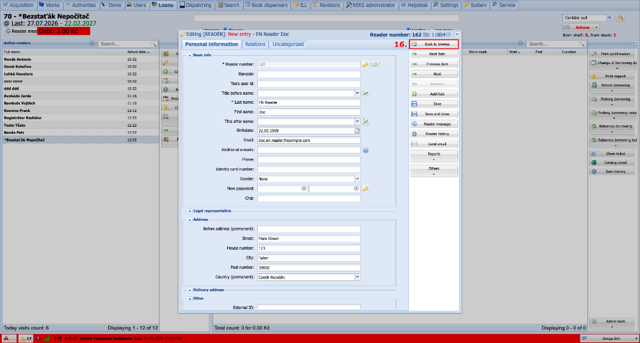The width and height of the screenshot is (640, 343).
Task: Click Back to browse button
Action: 434,44
